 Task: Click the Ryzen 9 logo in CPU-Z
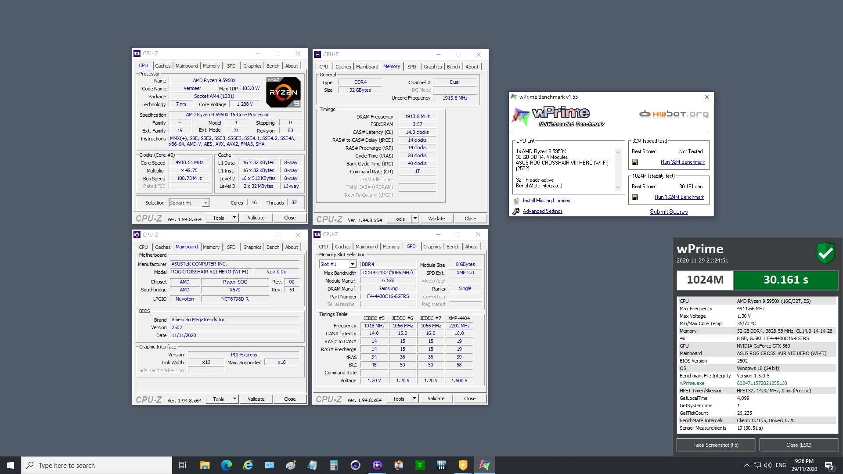pyautogui.click(x=284, y=92)
